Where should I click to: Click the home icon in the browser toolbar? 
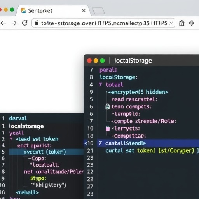click(x=182, y=23)
